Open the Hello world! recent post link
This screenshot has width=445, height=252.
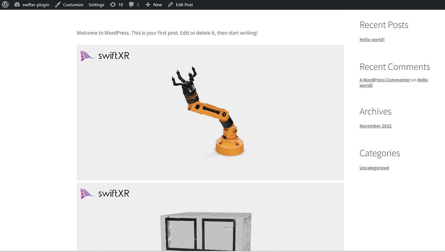pyautogui.click(x=372, y=39)
